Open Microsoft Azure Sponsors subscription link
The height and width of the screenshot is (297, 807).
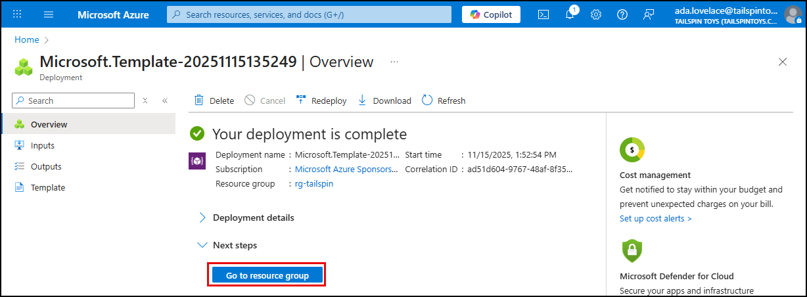tap(346, 169)
